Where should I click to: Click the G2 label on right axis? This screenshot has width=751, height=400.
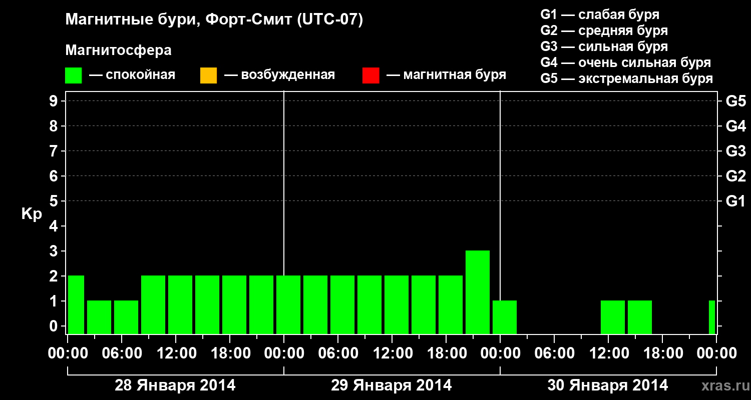[735, 176]
